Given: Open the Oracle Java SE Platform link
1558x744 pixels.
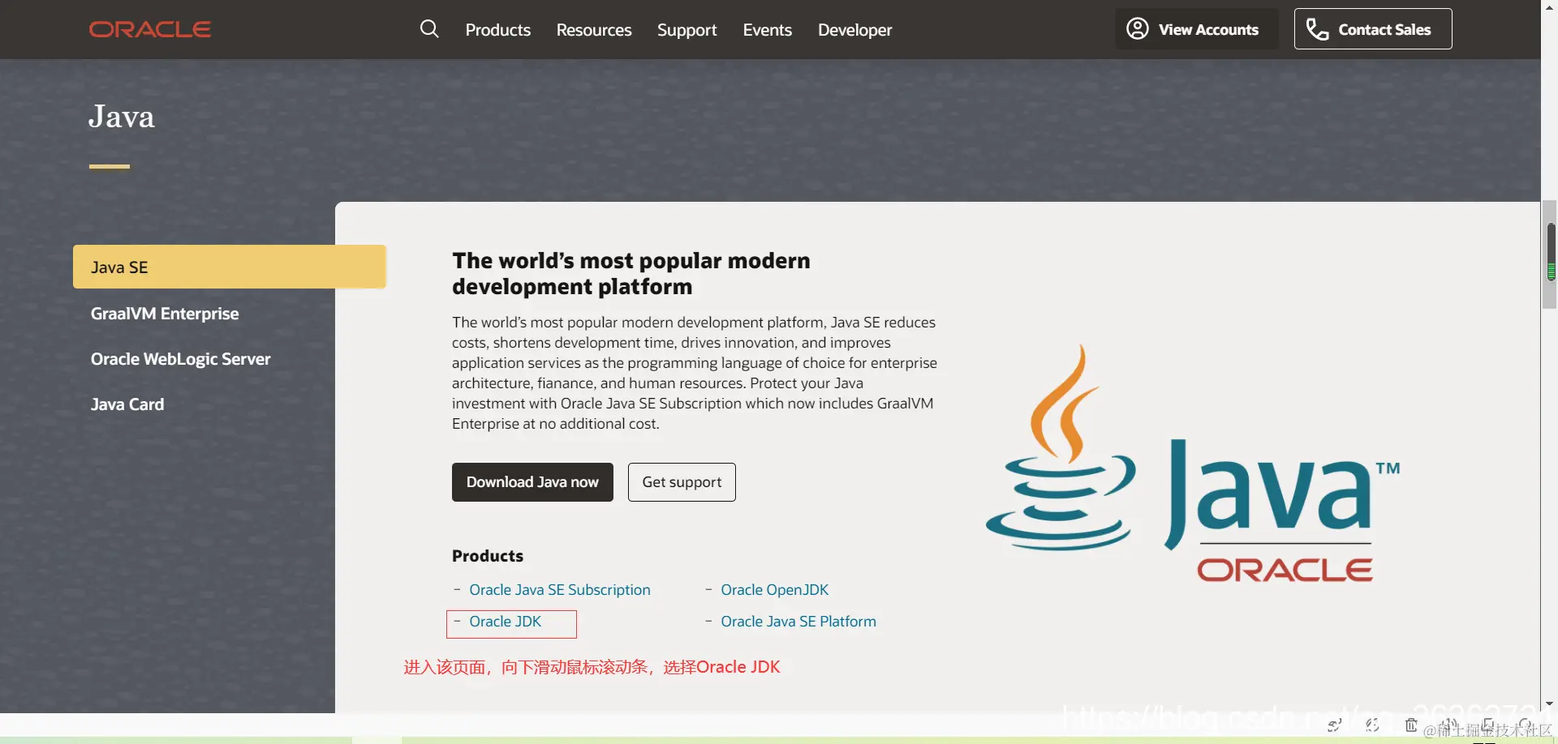Looking at the screenshot, I should (x=798, y=622).
